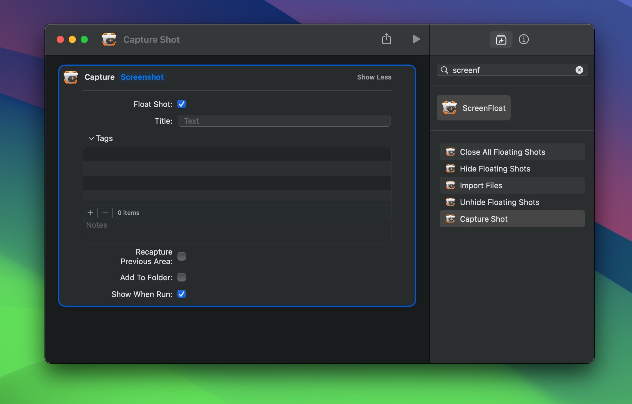Clear the 'screenf' search text
Viewport: 632px width, 404px height.
point(579,70)
